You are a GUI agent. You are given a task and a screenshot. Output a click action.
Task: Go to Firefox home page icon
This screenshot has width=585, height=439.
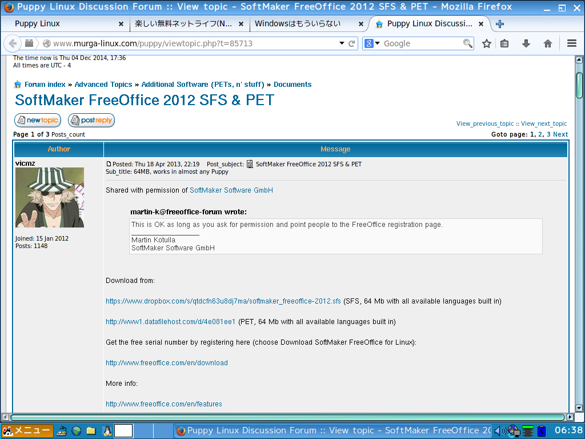click(x=548, y=43)
